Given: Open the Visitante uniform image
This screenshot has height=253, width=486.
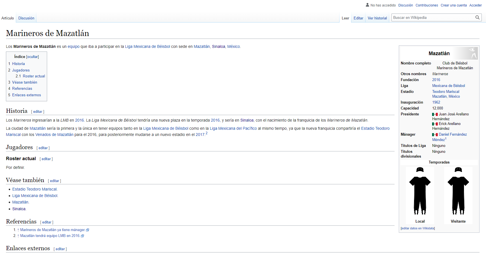Looking at the screenshot, I should click(x=458, y=191).
